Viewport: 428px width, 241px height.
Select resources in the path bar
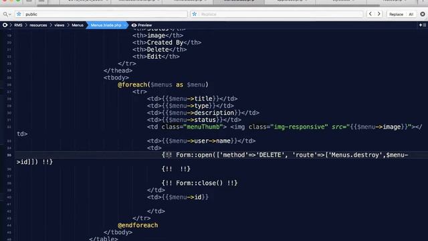click(x=38, y=25)
